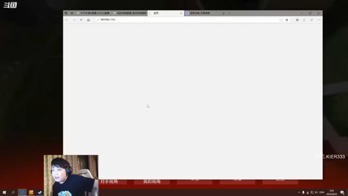This screenshot has width=348, height=196.
Task: Open the reading view icon in address bar
Action: [281, 20]
